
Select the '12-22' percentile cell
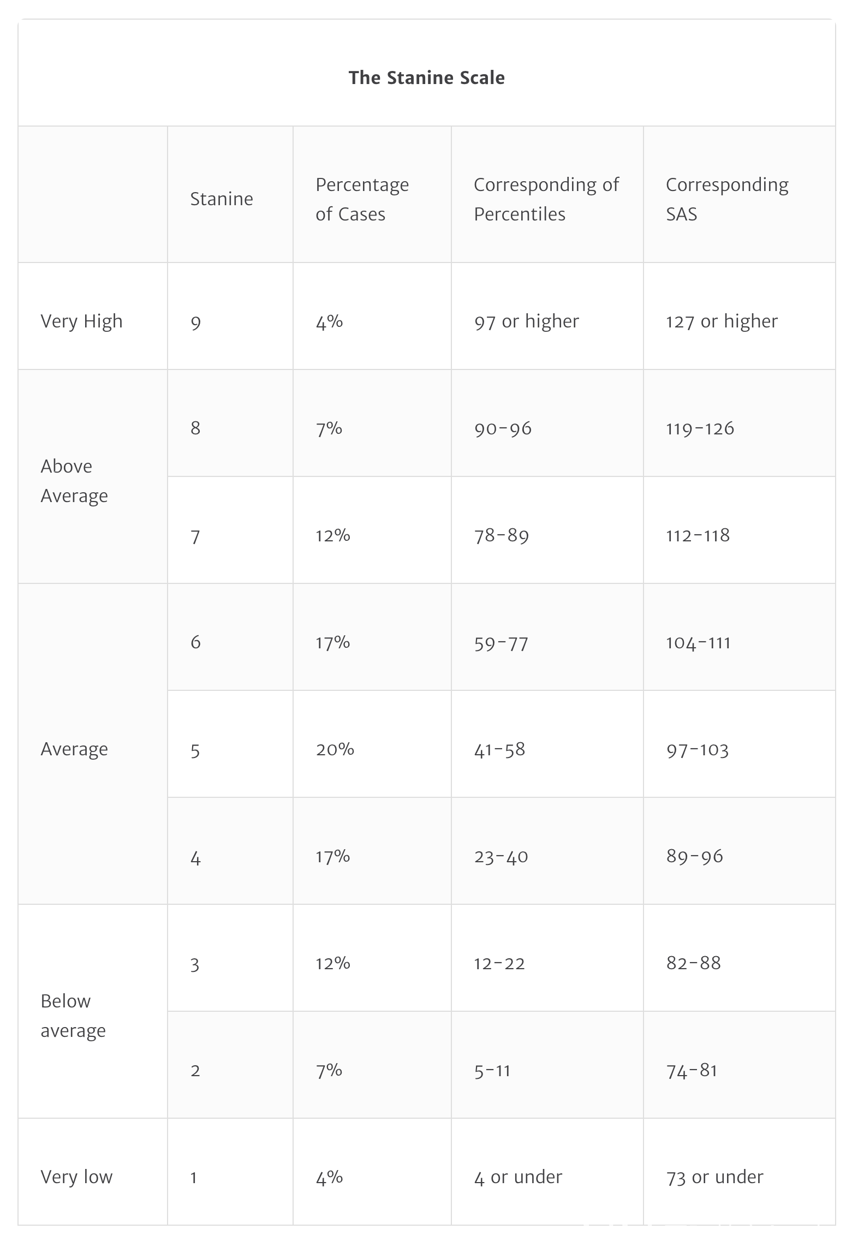[499, 963]
